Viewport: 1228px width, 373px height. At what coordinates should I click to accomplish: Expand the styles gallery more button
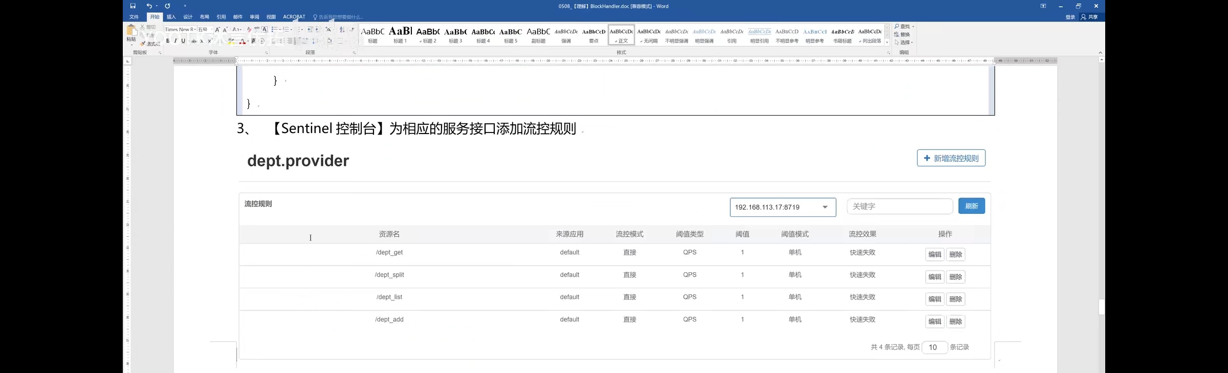tap(887, 42)
